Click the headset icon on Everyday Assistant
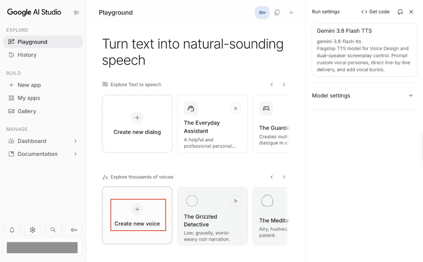This screenshot has height=262, width=423. (x=191, y=108)
